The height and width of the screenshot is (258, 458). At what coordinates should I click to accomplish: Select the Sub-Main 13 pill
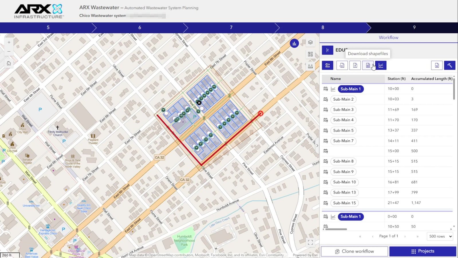tap(344, 192)
